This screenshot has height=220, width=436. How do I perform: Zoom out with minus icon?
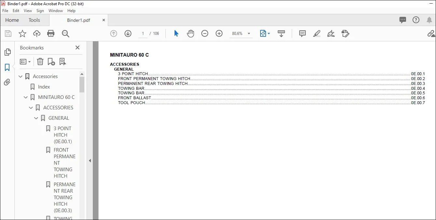click(x=205, y=34)
